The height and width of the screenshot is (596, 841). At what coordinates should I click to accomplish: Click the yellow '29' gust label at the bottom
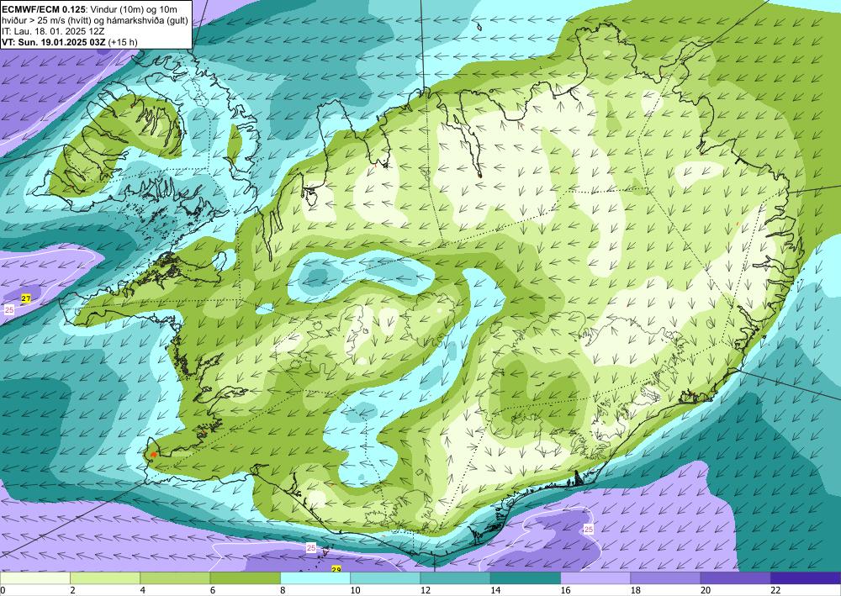point(336,569)
